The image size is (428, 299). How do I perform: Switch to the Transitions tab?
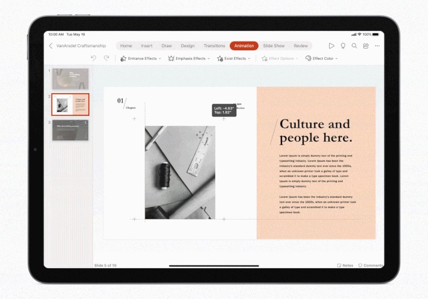click(214, 46)
